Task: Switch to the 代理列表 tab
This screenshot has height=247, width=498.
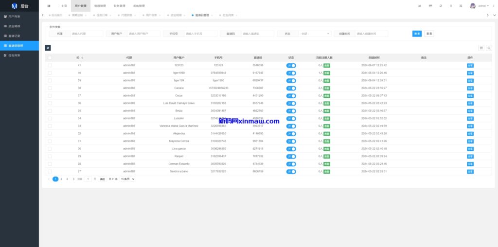Action: click(126, 15)
